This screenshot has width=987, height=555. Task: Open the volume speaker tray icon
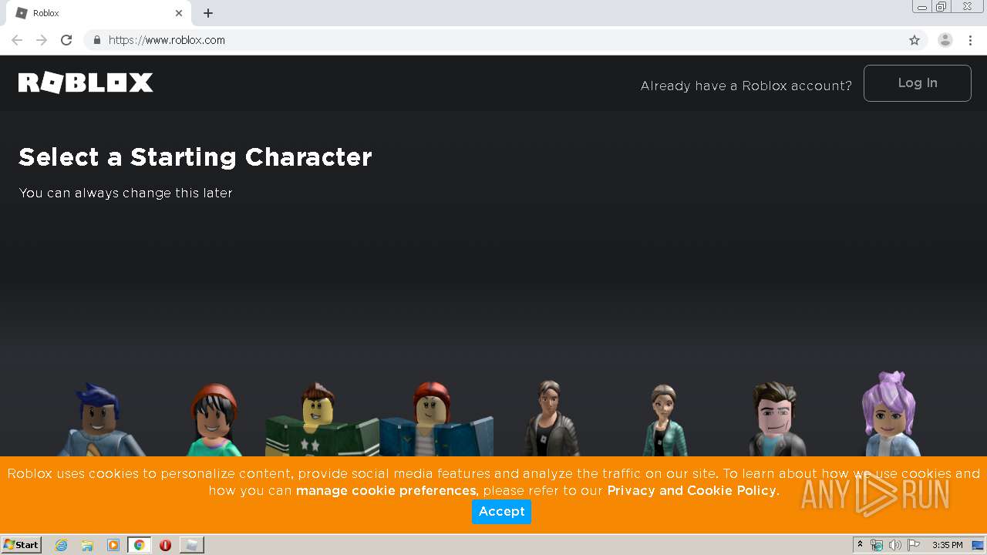(x=895, y=545)
